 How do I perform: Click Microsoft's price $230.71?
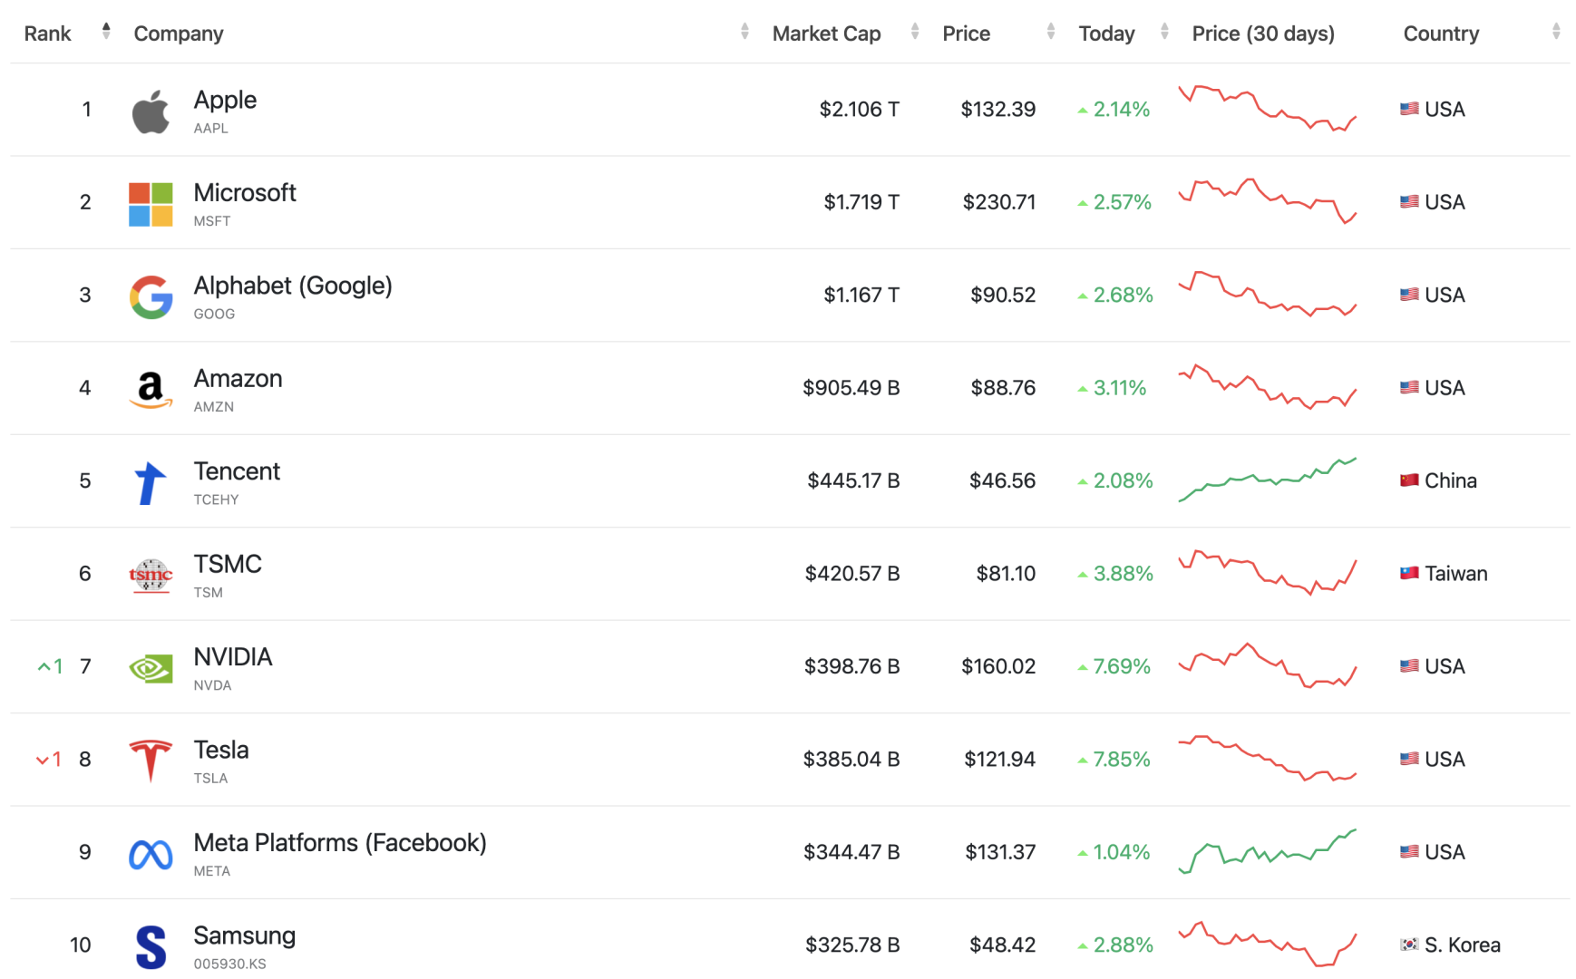[998, 202]
